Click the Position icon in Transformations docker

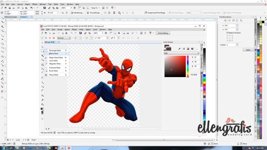pos(225,20)
